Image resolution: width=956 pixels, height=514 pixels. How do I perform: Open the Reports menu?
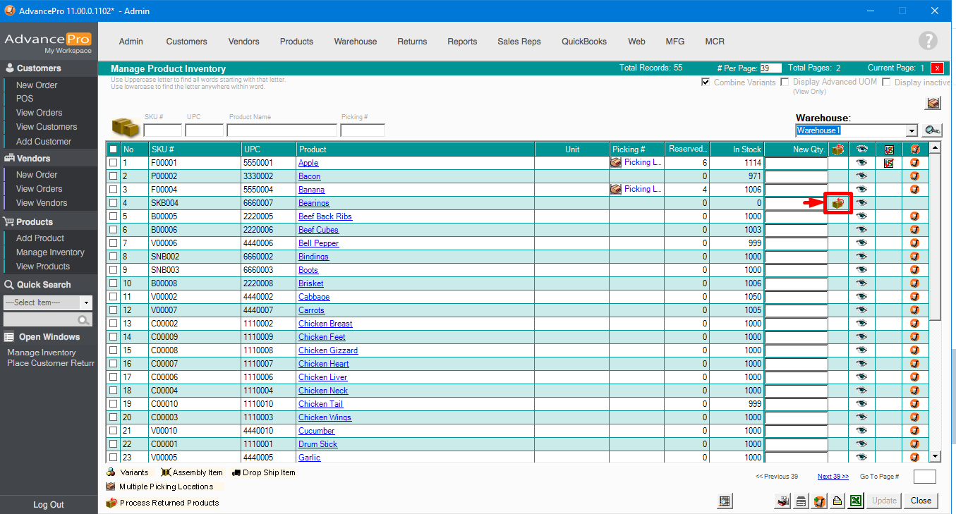pos(462,42)
